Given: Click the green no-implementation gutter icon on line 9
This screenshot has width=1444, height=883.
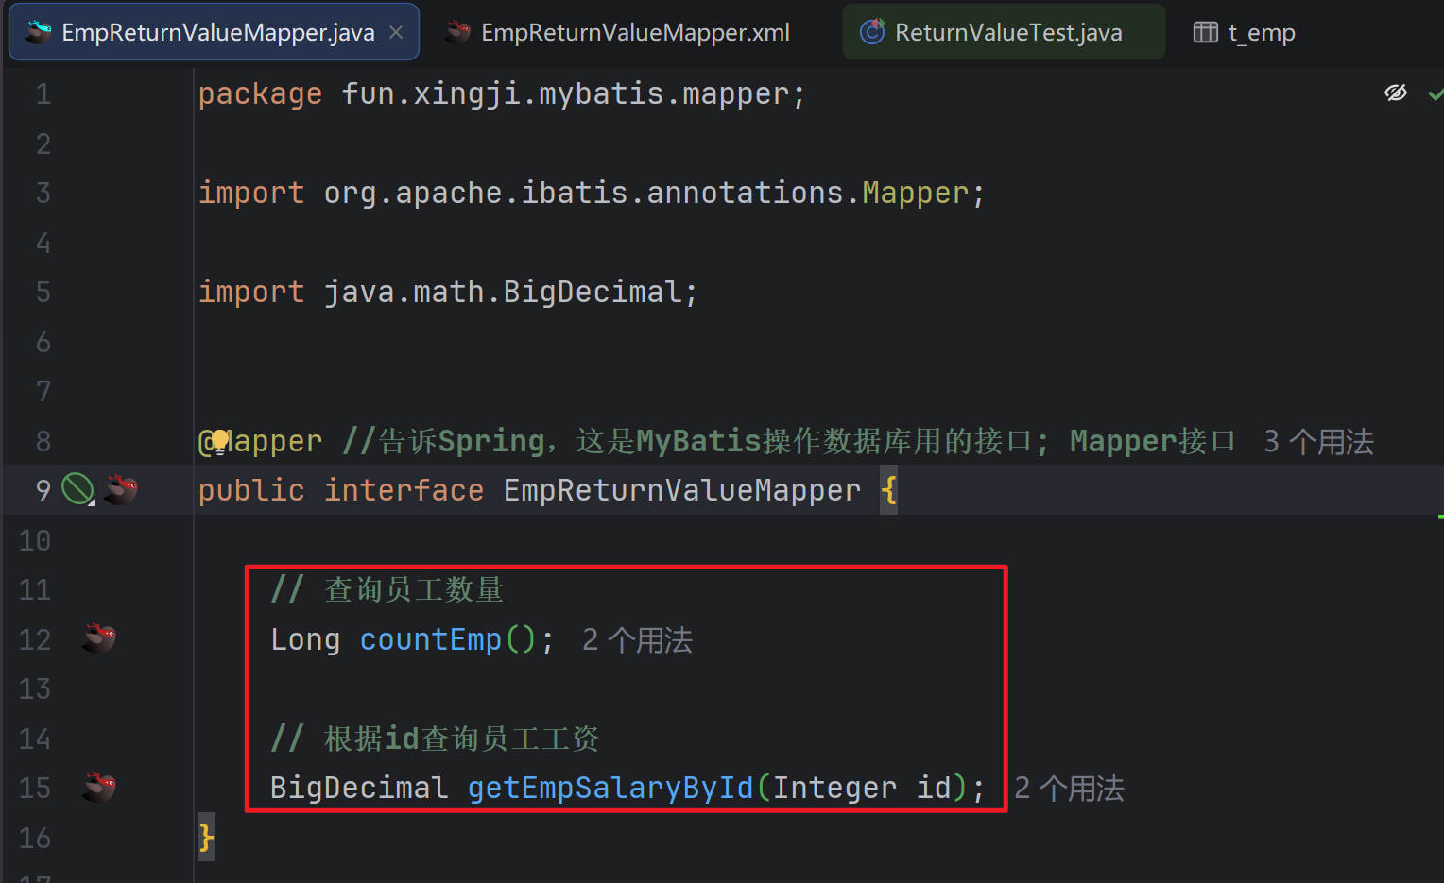Looking at the screenshot, I should point(77,489).
